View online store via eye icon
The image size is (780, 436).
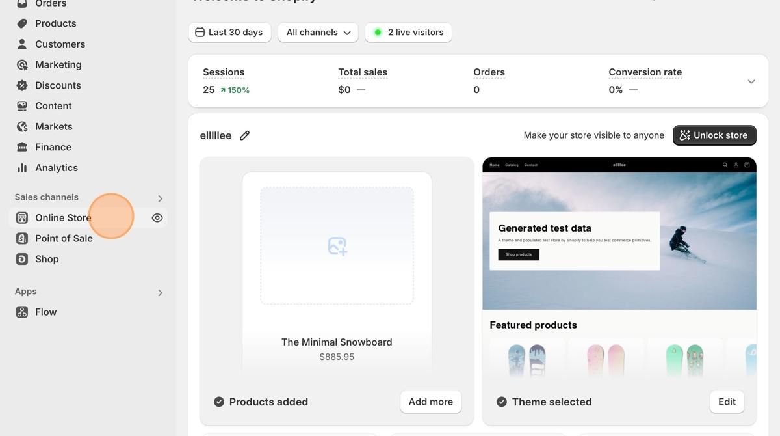pyautogui.click(x=157, y=218)
